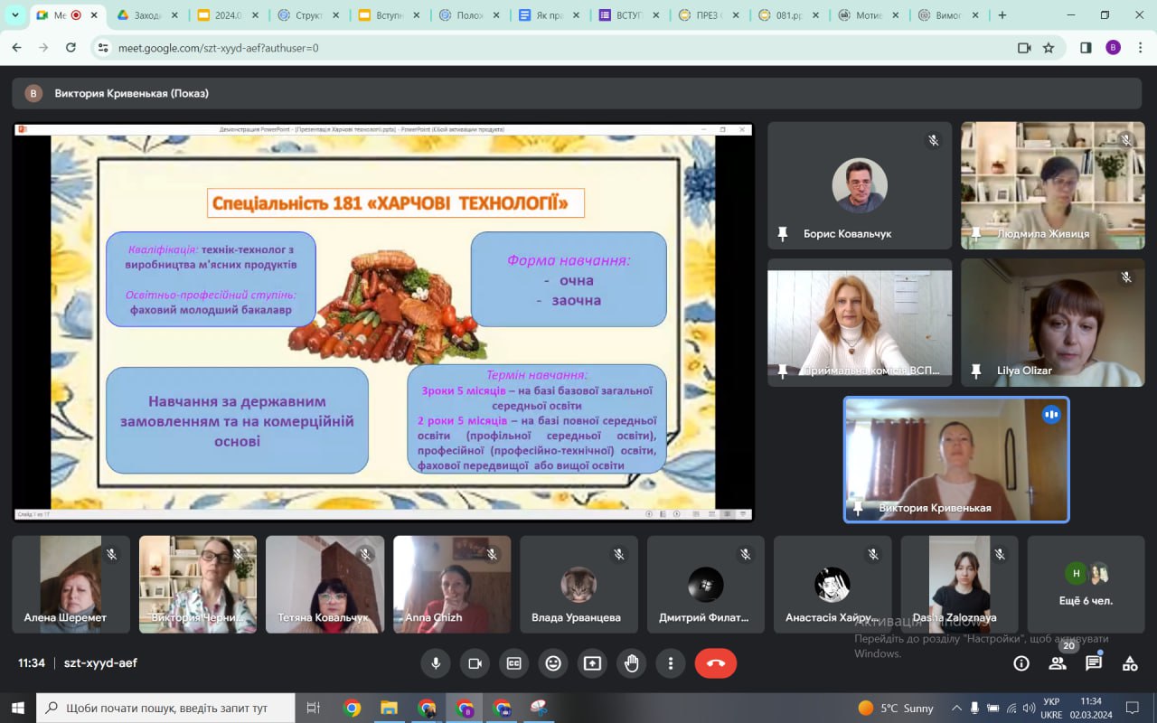
Task: Open the emoji reactions picker
Action: coord(553,663)
